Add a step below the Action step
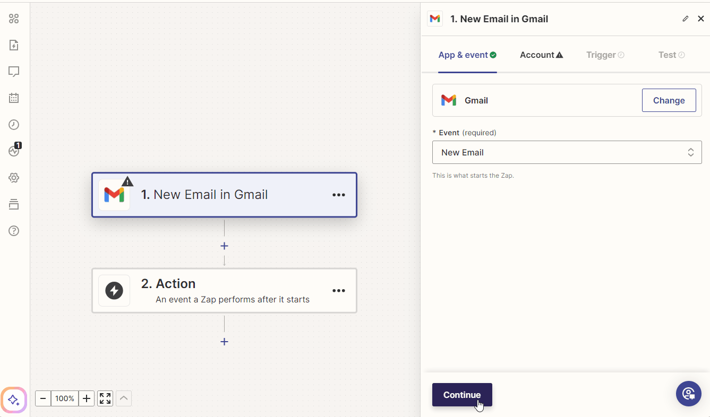 [224, 342]
